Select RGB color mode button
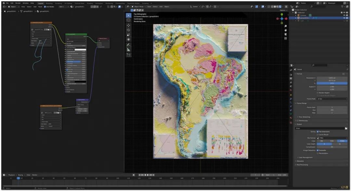351x191 pixels. click(332, 141)
